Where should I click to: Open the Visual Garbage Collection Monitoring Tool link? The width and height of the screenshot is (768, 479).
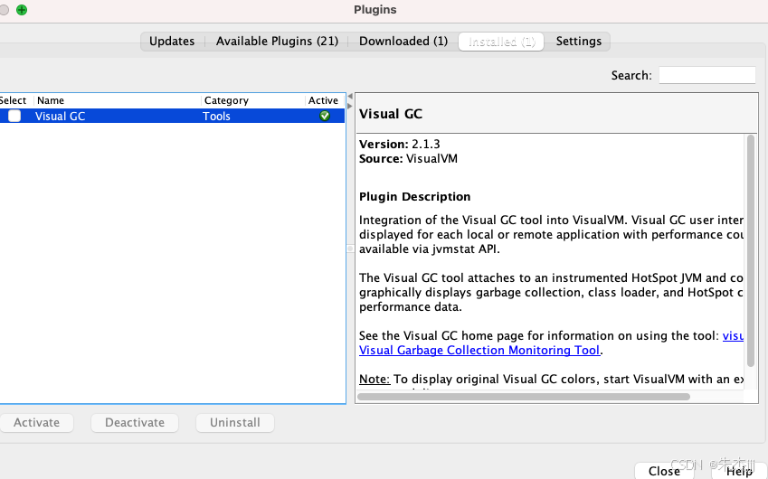(x=479, y=351)
